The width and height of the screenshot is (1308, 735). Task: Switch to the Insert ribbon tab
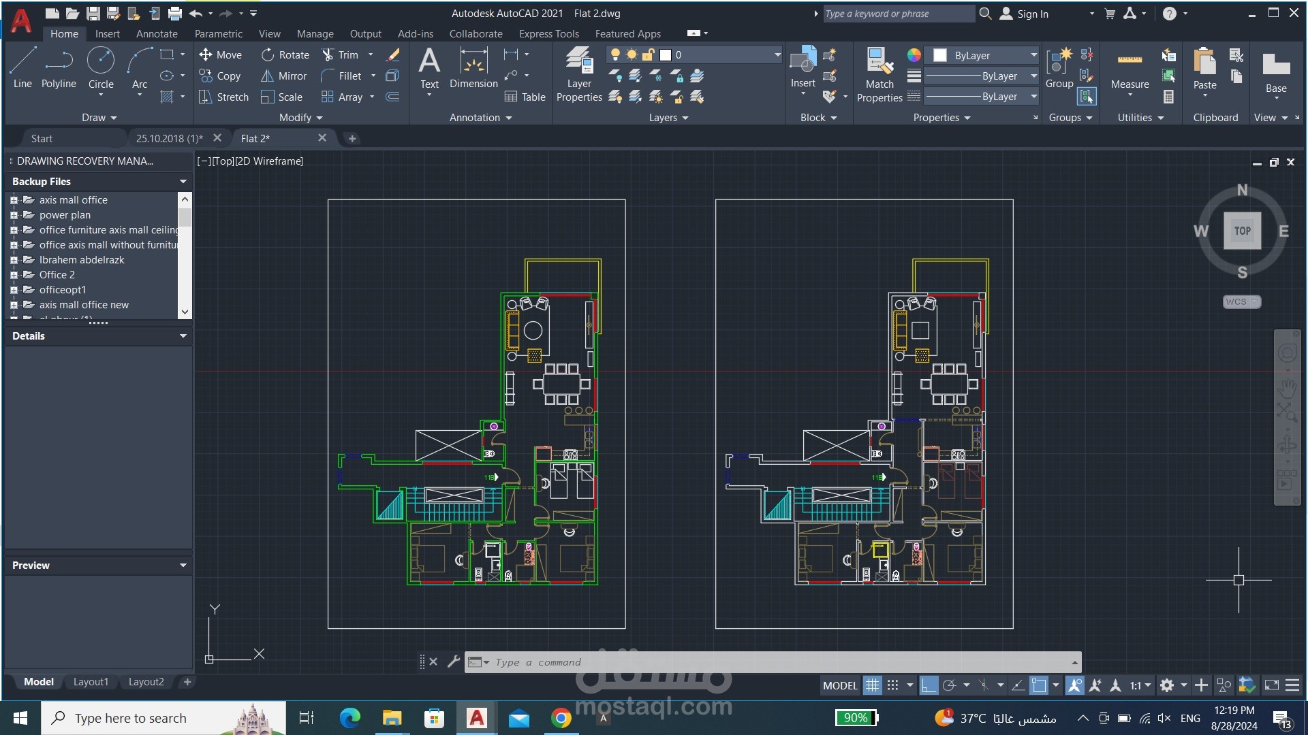click(107, 33)
